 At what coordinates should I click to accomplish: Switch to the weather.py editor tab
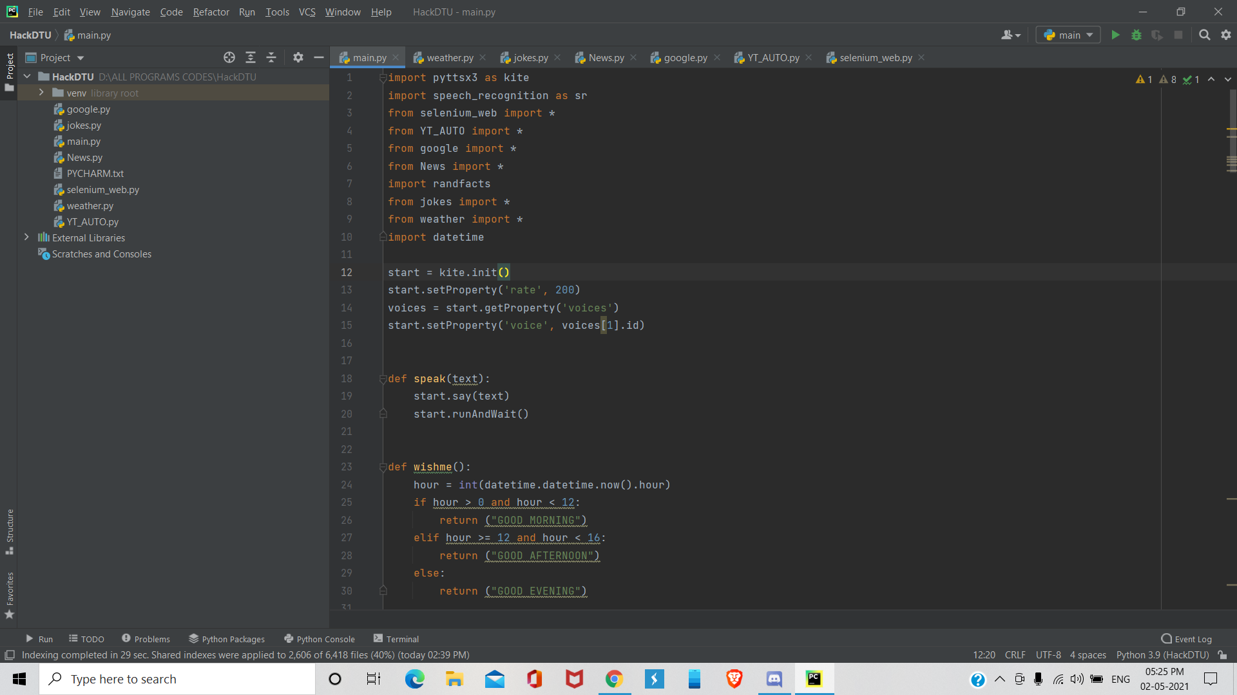click(x=449, y=58)
